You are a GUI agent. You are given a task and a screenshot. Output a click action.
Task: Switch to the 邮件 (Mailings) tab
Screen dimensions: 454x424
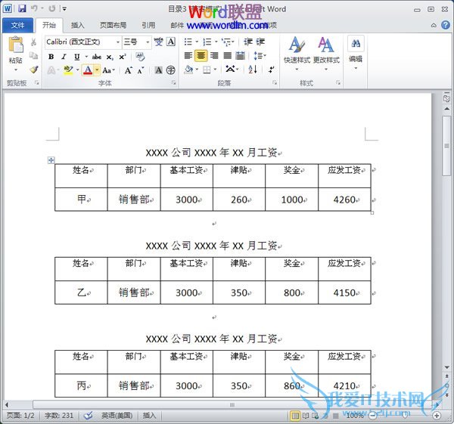pos(177,26)
